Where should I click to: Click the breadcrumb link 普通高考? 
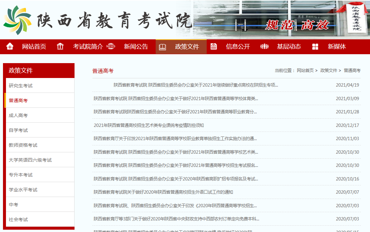pyautogui.click(x=352, y=70)
